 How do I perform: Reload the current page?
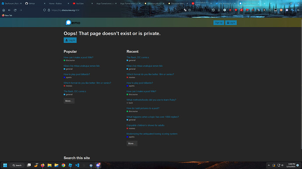point(15,10)
